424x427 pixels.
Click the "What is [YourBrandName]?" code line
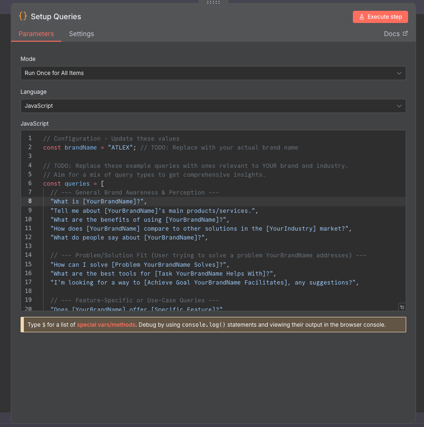pos(99,202)
